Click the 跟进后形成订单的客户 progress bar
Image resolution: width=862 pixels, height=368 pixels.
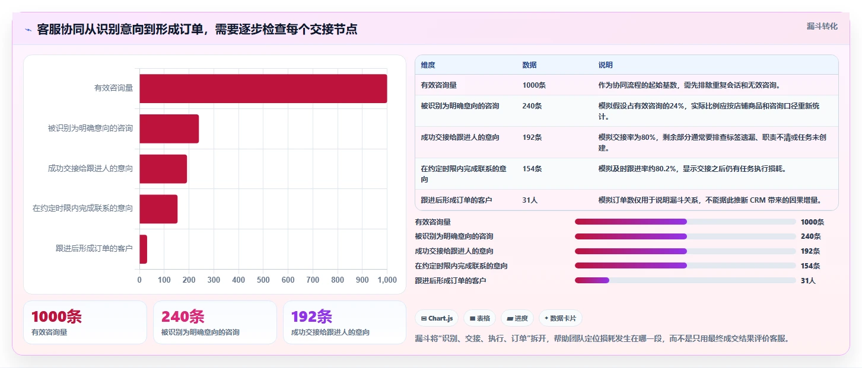[685, 280]
